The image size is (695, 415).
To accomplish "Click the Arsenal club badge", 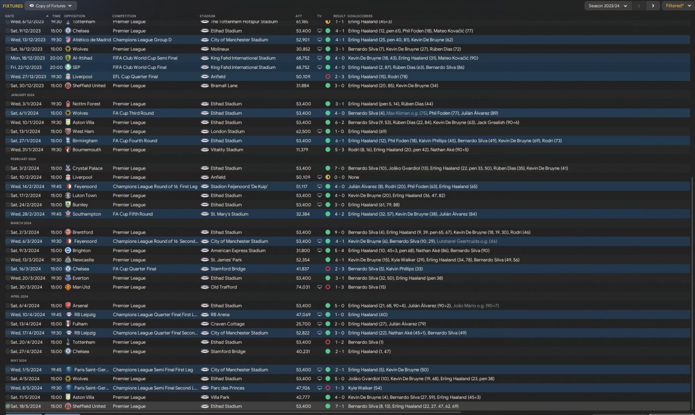I will pos(68,306).
